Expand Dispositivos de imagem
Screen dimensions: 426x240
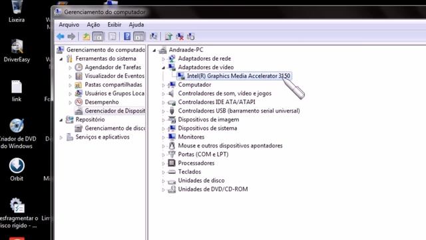163,120
